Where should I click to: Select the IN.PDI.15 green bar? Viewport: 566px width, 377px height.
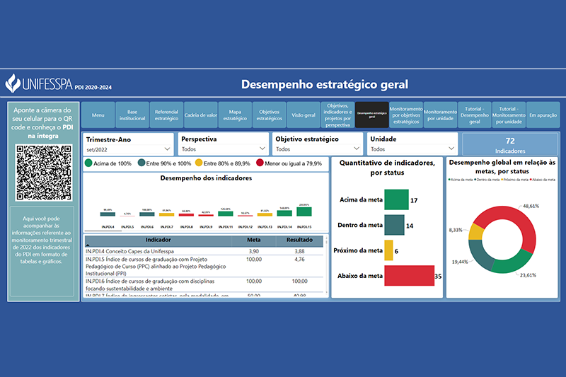(304, 211)
